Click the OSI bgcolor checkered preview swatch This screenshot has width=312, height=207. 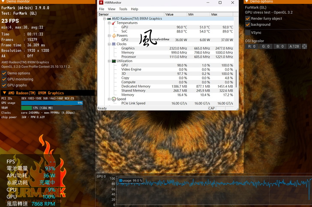pyautogui.click(x=304, y=46)
